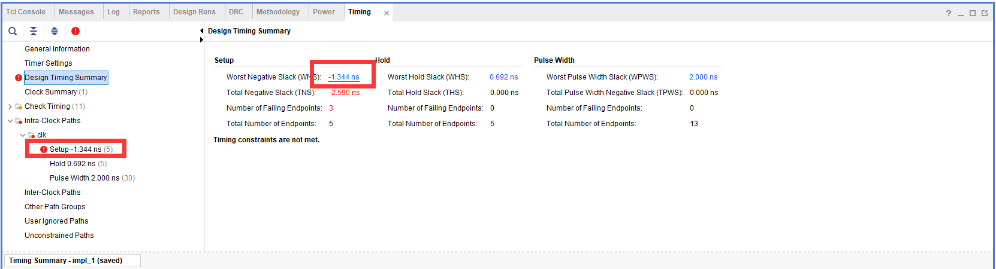Select Check Timing (11) tree item

click(55, 106)
